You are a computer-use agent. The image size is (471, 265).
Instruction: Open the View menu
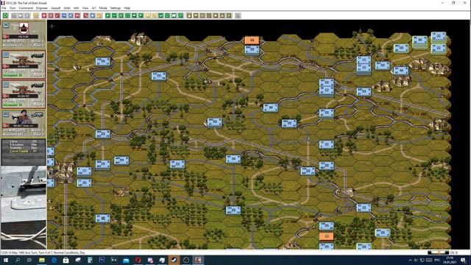pyautogui.click(x=85, y=8)
